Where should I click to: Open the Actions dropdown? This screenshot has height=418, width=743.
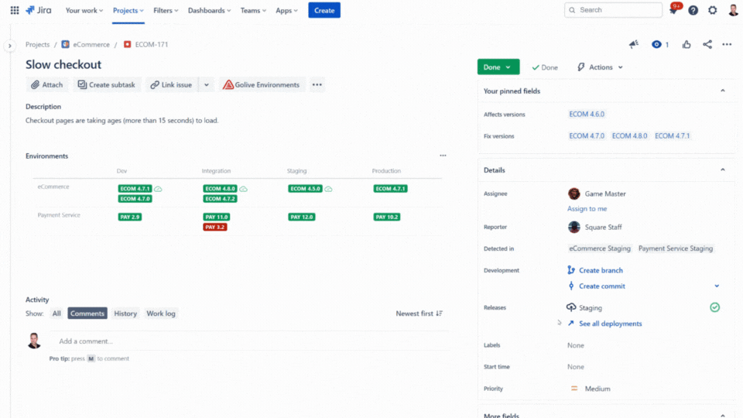(x=601, y=67)
